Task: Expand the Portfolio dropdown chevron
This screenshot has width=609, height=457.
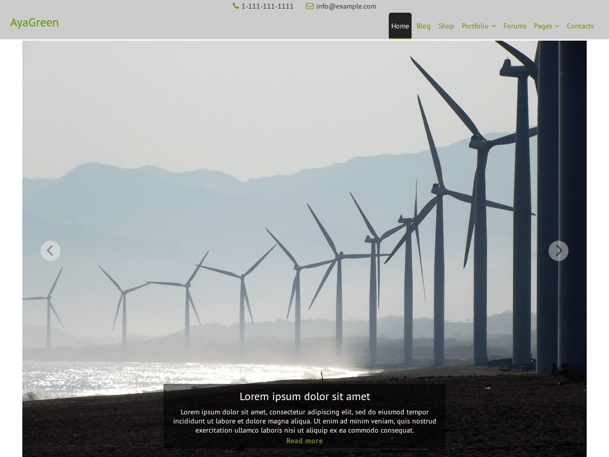Action: pos(493,26)
